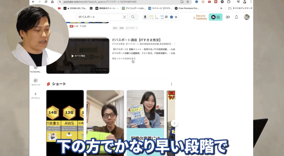The image size is (284, 156).
Task: Open the オフライン downloads sidebar icon
Action: pyautogui.click(x=35, y=95)
